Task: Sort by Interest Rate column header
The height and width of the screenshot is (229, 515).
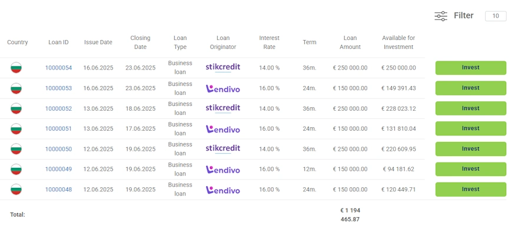Action: click(x=269, y=42)
